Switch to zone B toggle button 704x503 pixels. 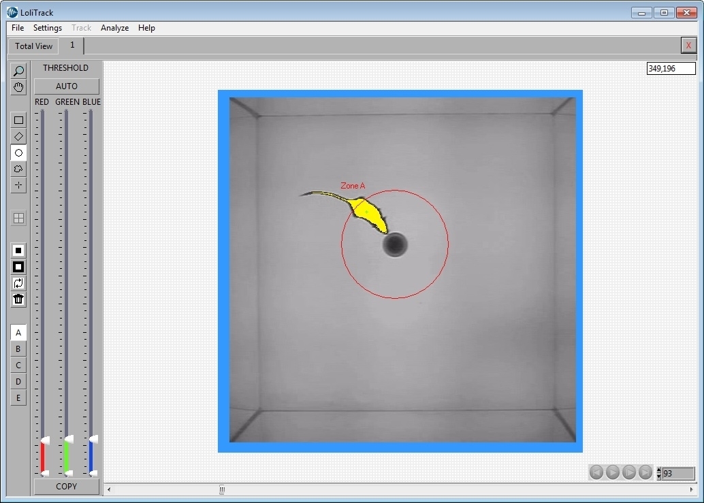(x=18, y=349)
